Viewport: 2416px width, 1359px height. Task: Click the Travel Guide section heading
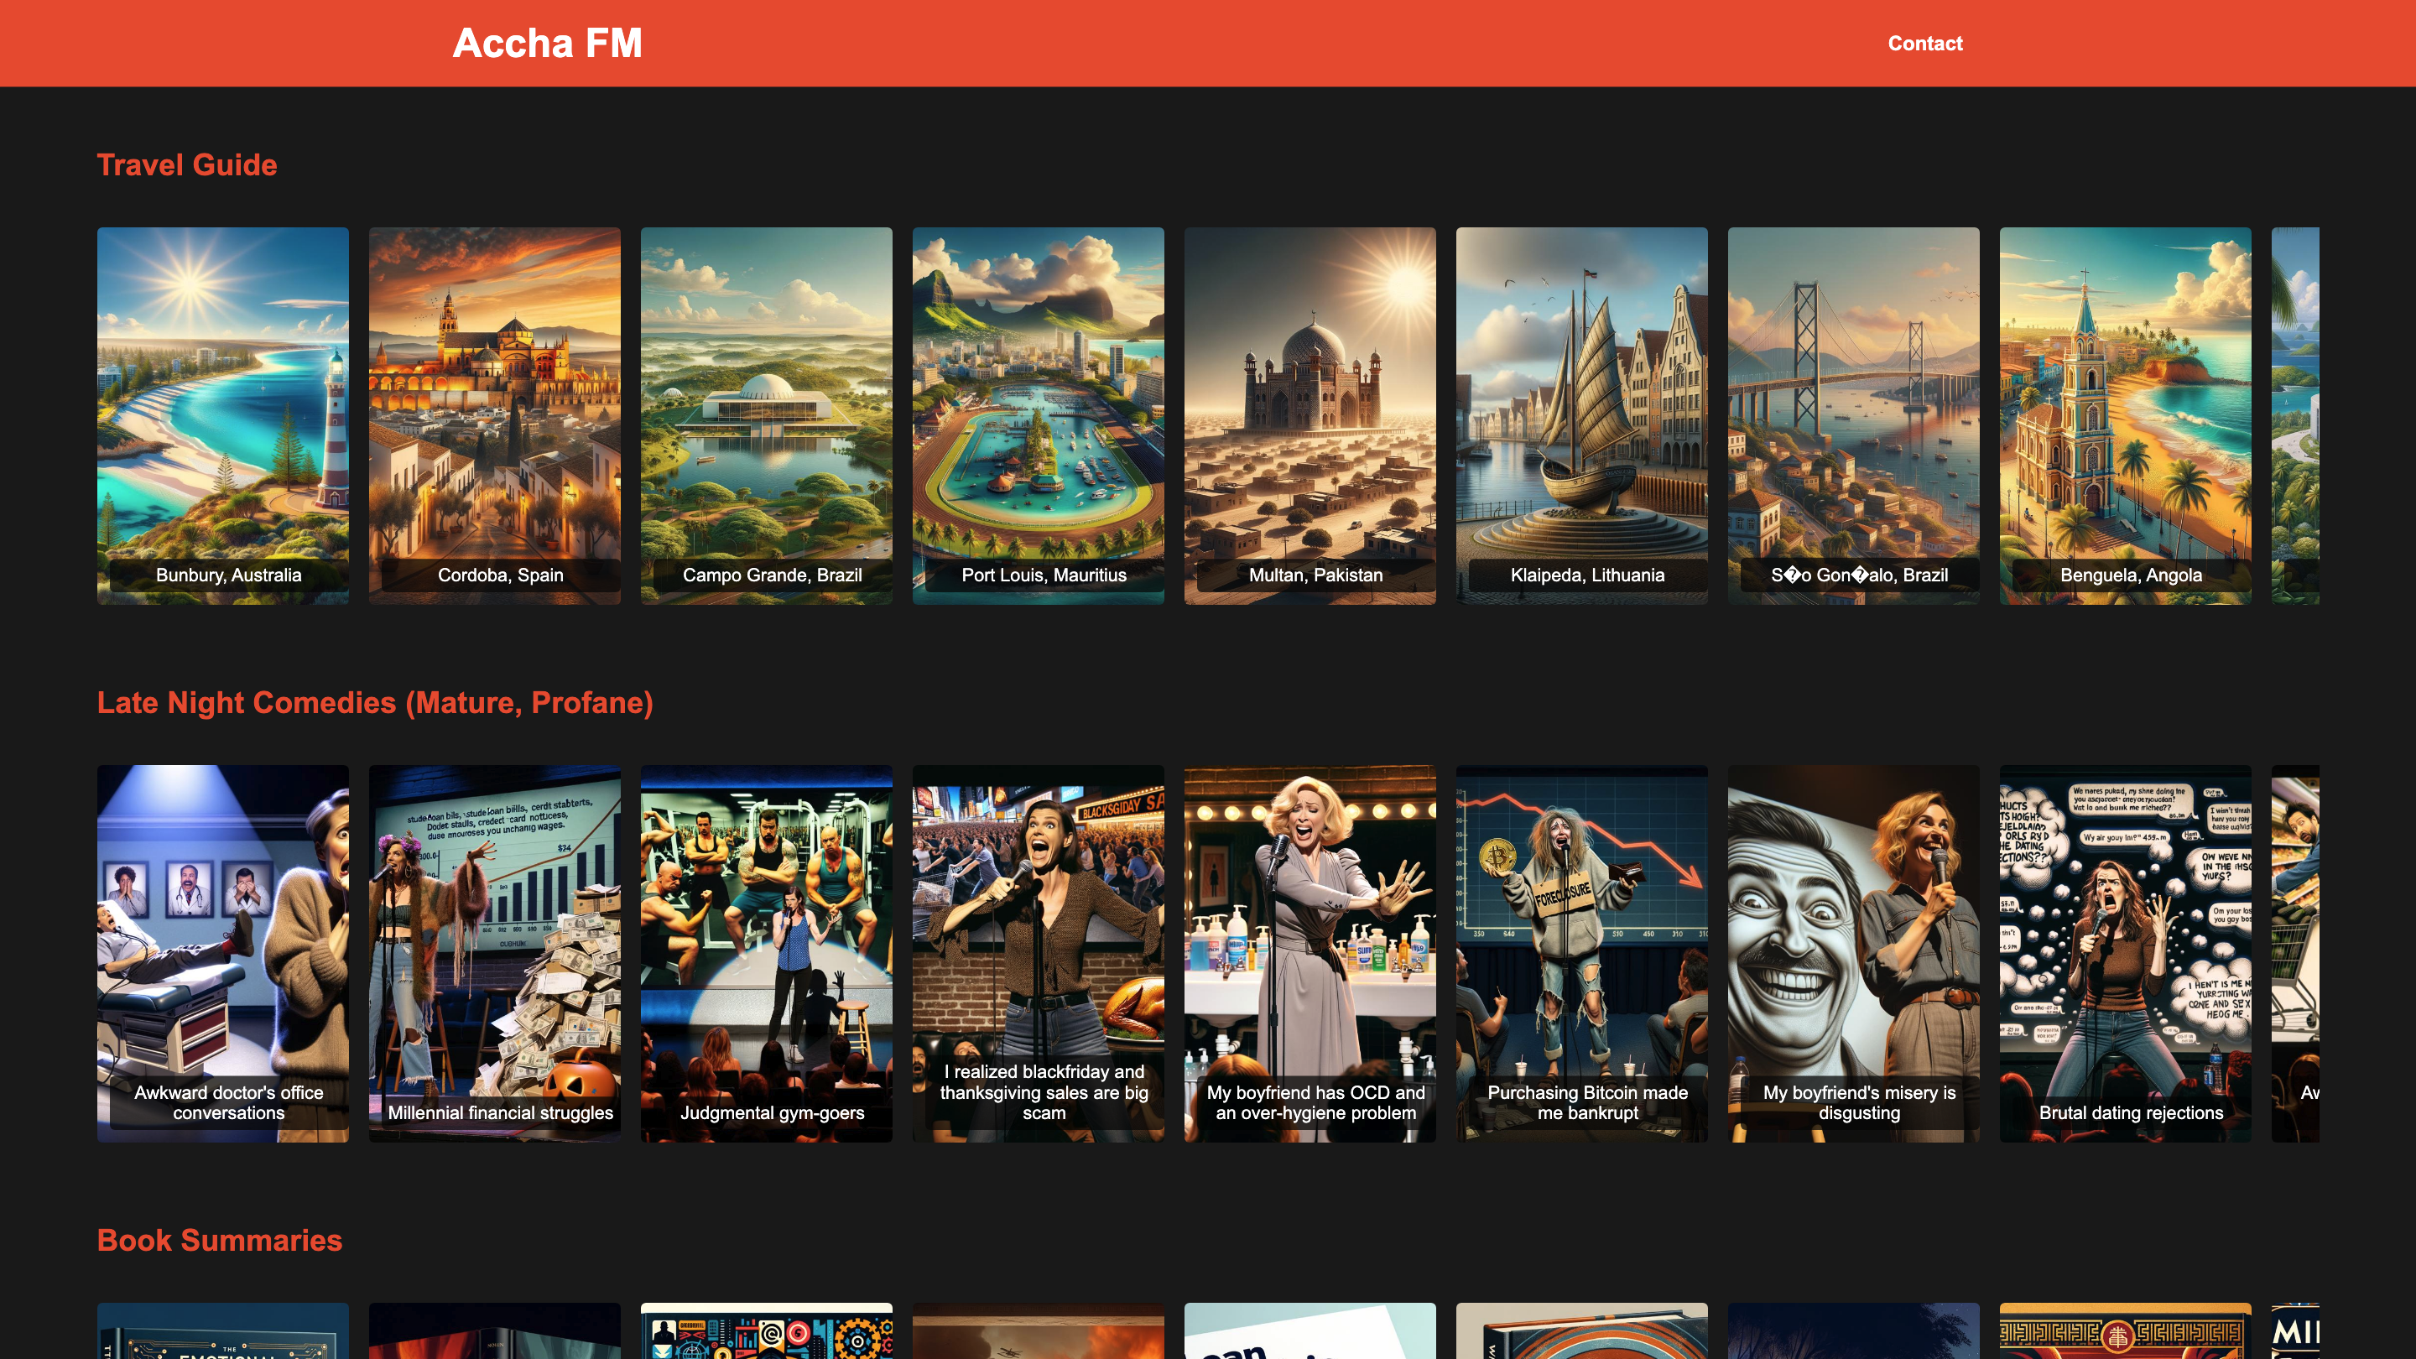(186, 165)
